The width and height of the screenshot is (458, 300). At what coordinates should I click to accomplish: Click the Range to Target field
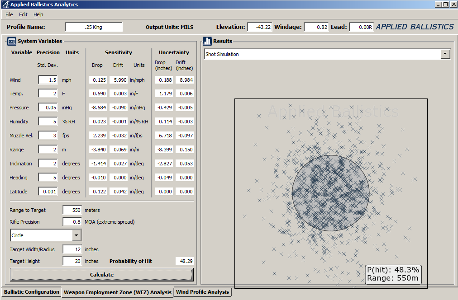point(72,210)
